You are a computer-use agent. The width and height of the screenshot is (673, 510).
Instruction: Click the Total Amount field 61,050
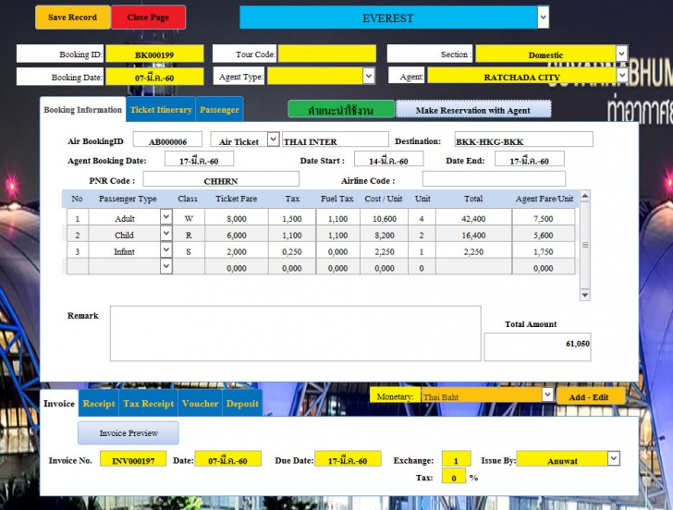537,347
